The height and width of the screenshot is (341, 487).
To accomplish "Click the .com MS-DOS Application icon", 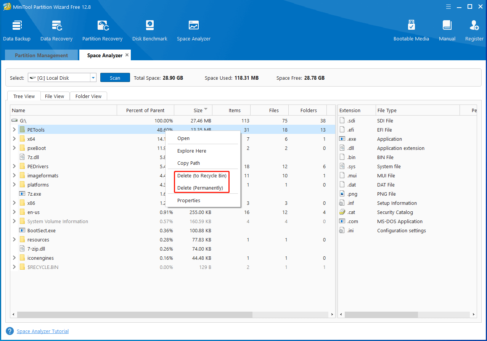I will click(x=342, y=221).
